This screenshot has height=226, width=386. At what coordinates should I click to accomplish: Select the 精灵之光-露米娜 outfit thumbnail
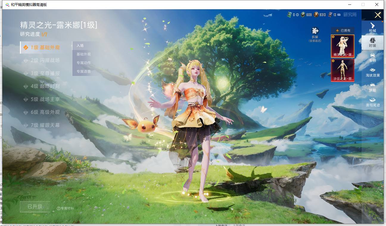[x=343, y=46]
